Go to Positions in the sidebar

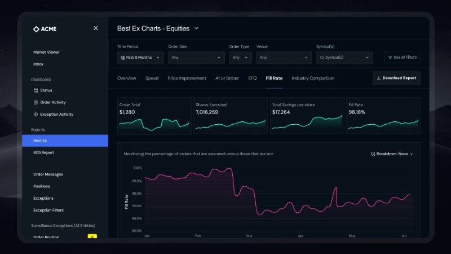(42, 186)
